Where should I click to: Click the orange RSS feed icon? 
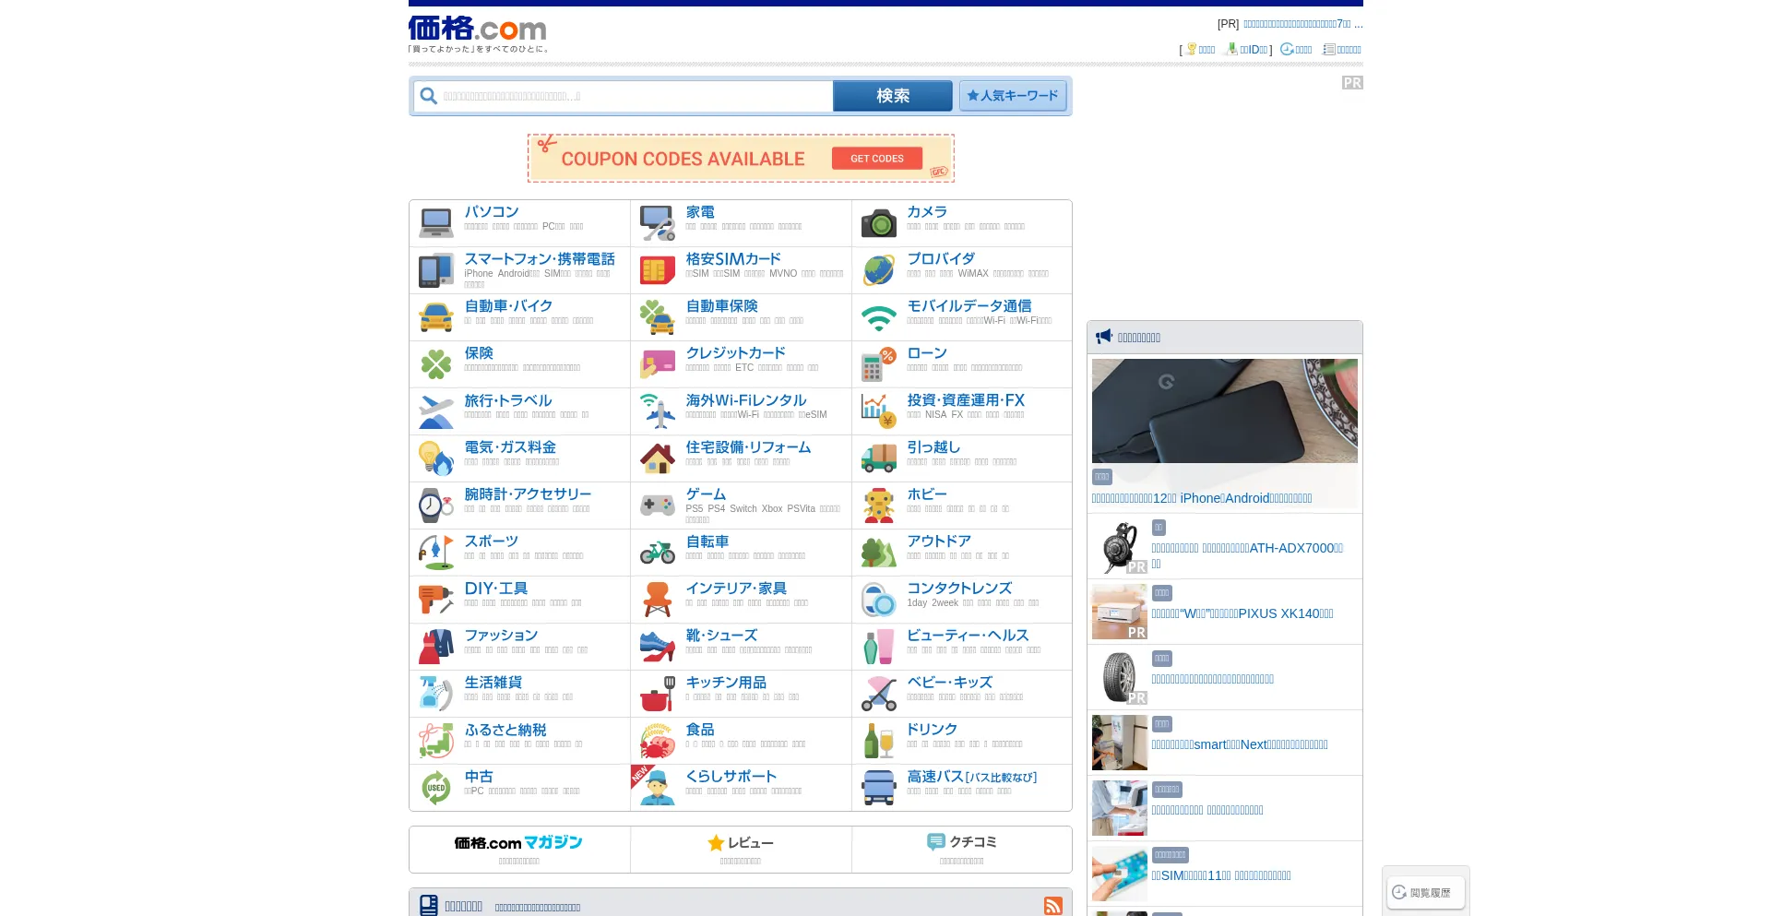[x=1052, y=906]
